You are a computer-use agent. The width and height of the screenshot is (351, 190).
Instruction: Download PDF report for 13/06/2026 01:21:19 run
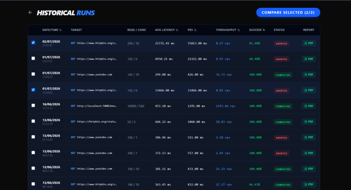pyautogui.click(x=309, y=122)
